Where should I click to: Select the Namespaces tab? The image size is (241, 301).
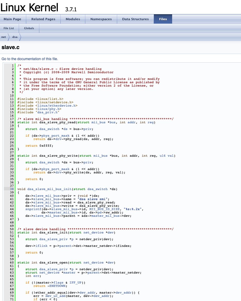101,19
